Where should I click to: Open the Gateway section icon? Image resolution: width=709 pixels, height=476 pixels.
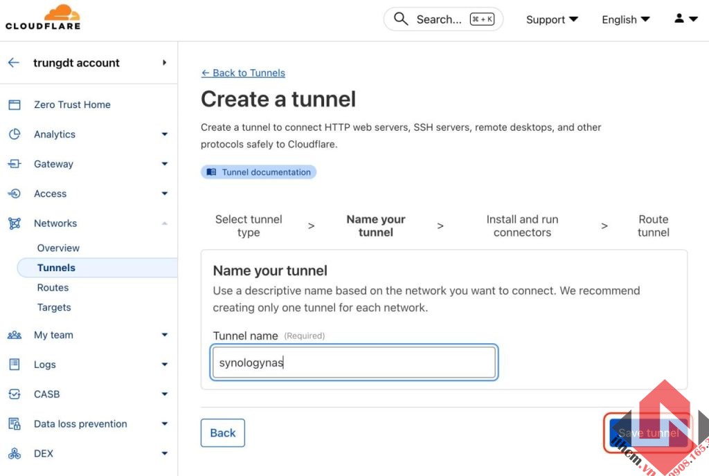coord(15,163)
